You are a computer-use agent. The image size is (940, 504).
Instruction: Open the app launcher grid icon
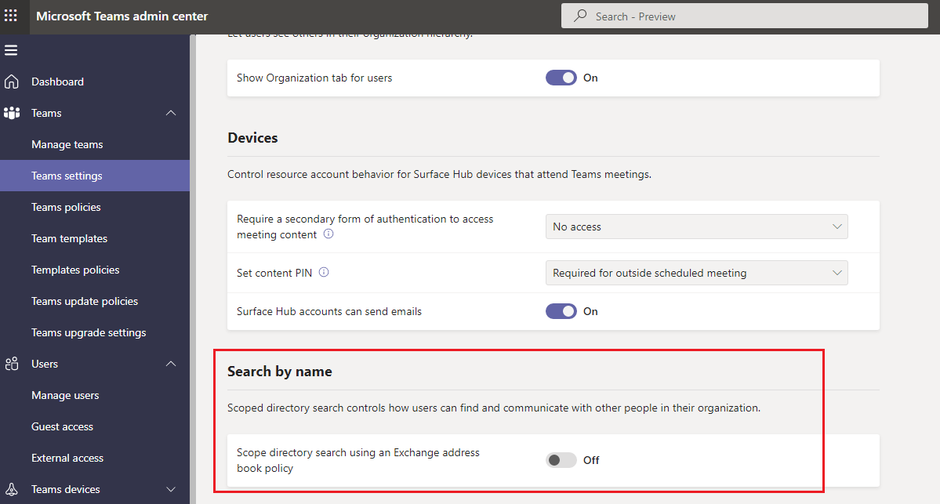[12, 16]
